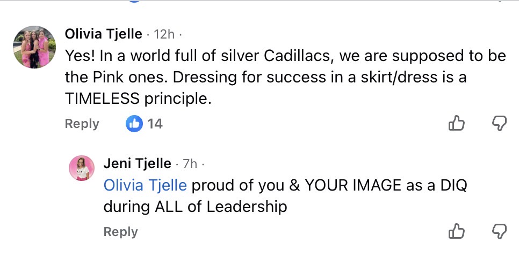519x258 pixels.
Task: Reply to Jeni Tjelle's comment
Action: pos(120,232)
